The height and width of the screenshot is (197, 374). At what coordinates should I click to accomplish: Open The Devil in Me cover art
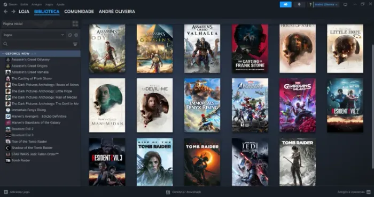point(155,105)
